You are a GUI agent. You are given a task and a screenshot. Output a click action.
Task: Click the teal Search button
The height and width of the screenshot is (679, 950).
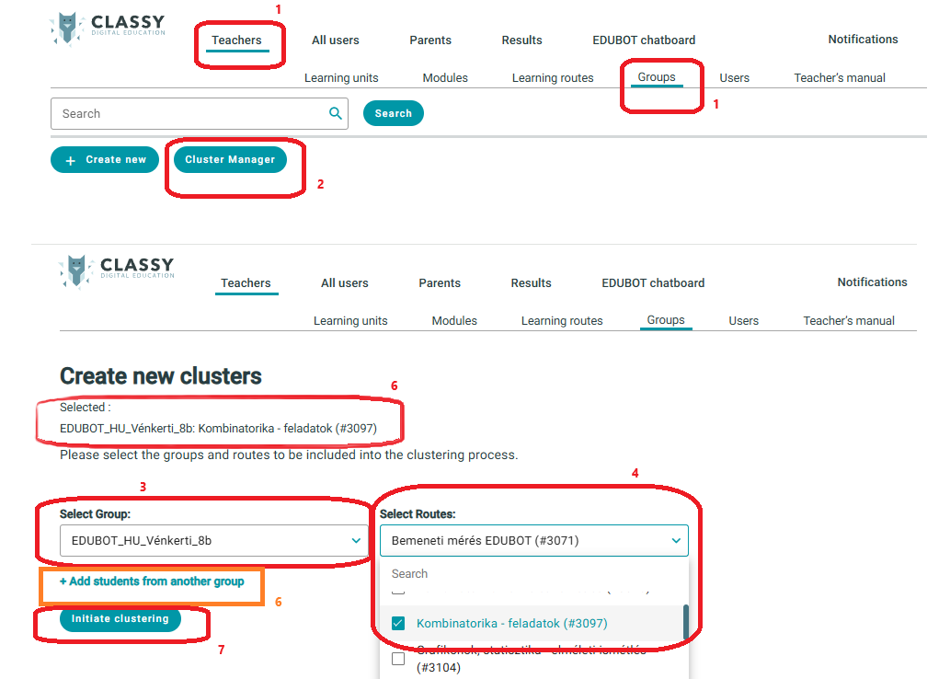(394, 113)
